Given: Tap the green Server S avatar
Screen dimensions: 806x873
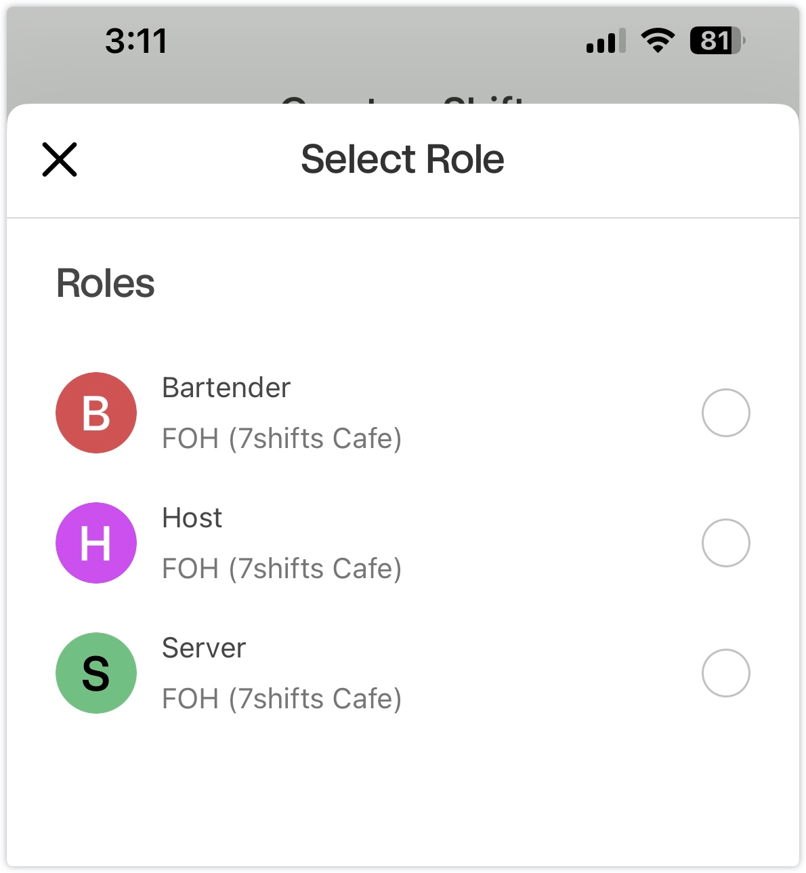Looking at the screenshot, I should coord(96,673).
